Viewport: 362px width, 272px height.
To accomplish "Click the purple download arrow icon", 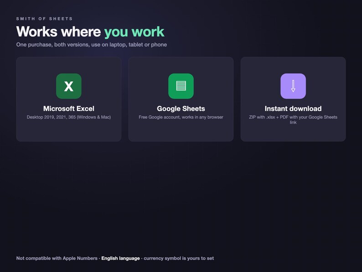I will 293,86.
